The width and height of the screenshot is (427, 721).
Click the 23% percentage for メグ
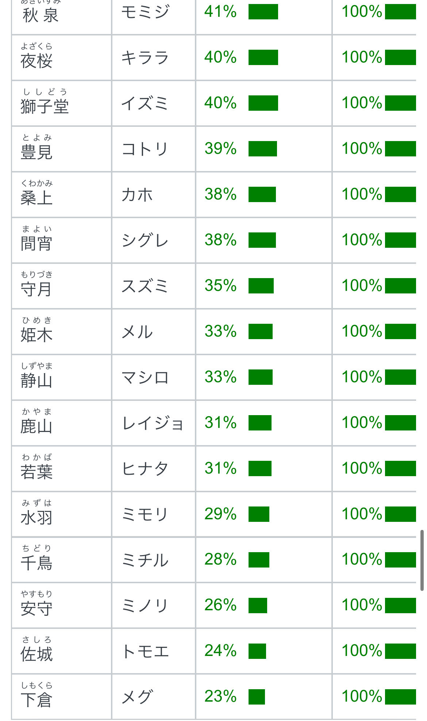220,697
